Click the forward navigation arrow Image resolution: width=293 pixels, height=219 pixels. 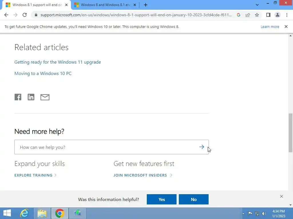pos(15,15)
